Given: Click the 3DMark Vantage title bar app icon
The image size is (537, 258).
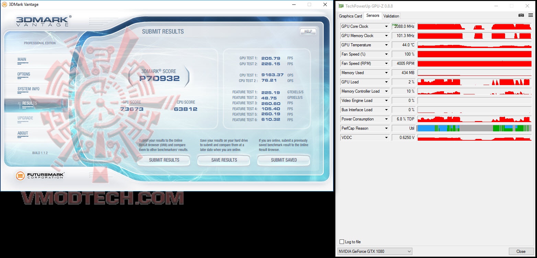Looking at the screenshot, I should click(x=4, y=4).
